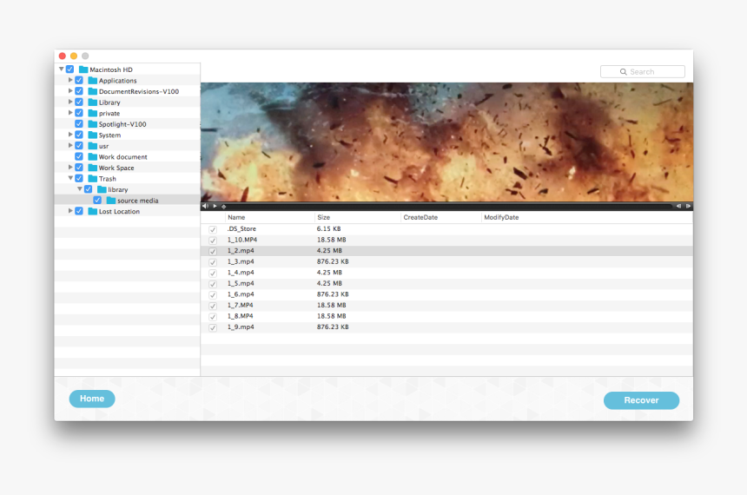Image resolution: width=747 pixels, height=495 pixels.
Task: Select the 1_3.mp4 file row
Action: (446, 261)
